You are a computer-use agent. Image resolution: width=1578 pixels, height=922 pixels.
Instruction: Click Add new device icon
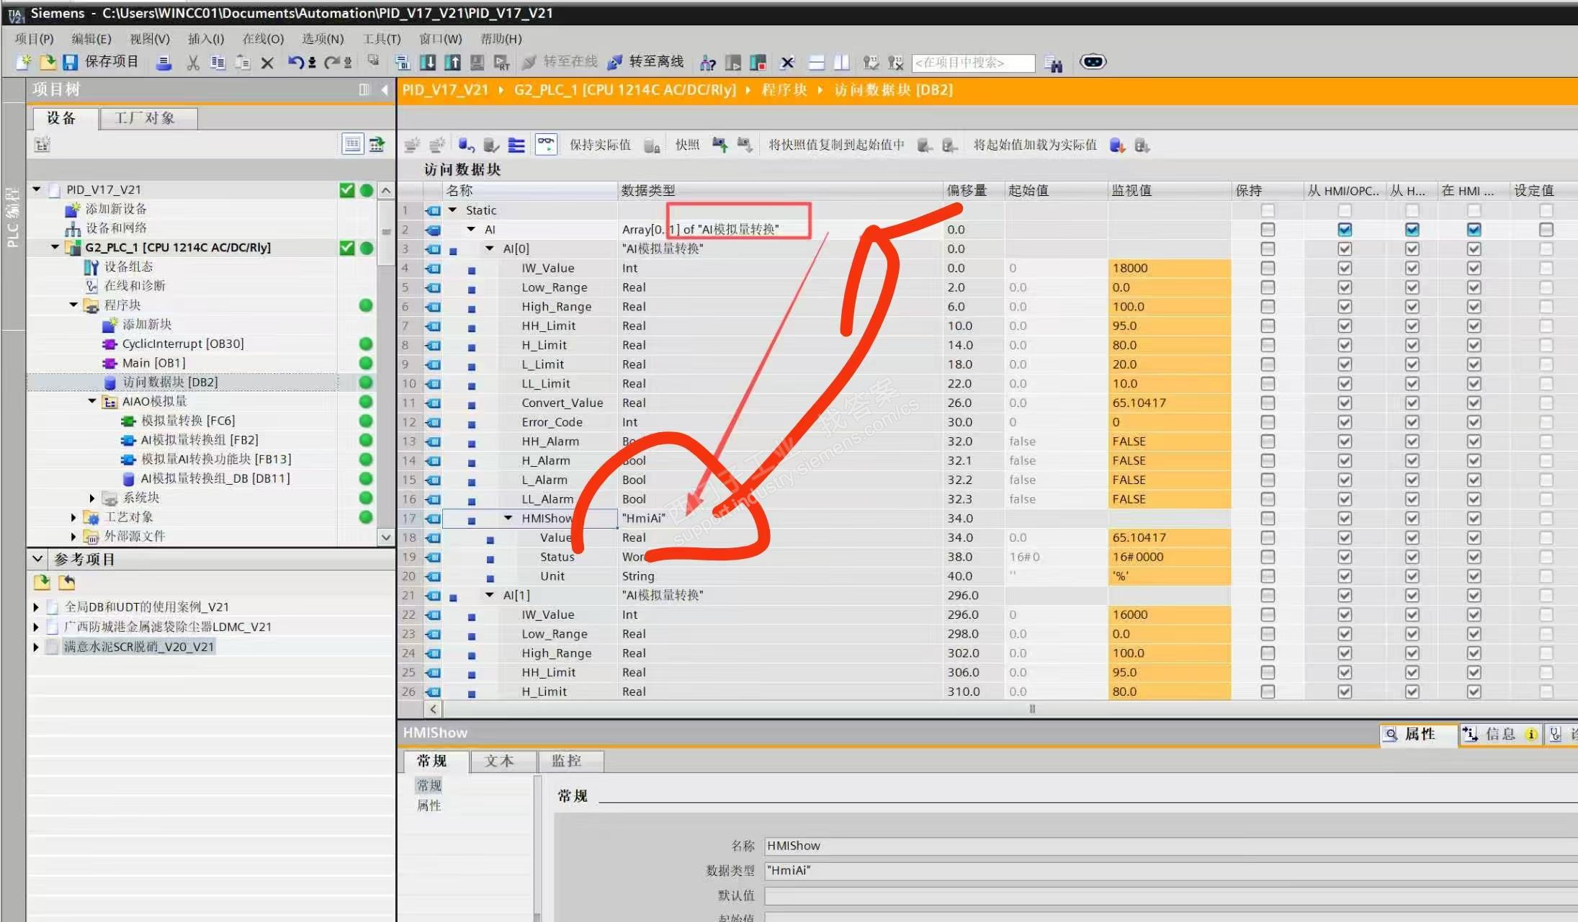click(x=72, y=209)
